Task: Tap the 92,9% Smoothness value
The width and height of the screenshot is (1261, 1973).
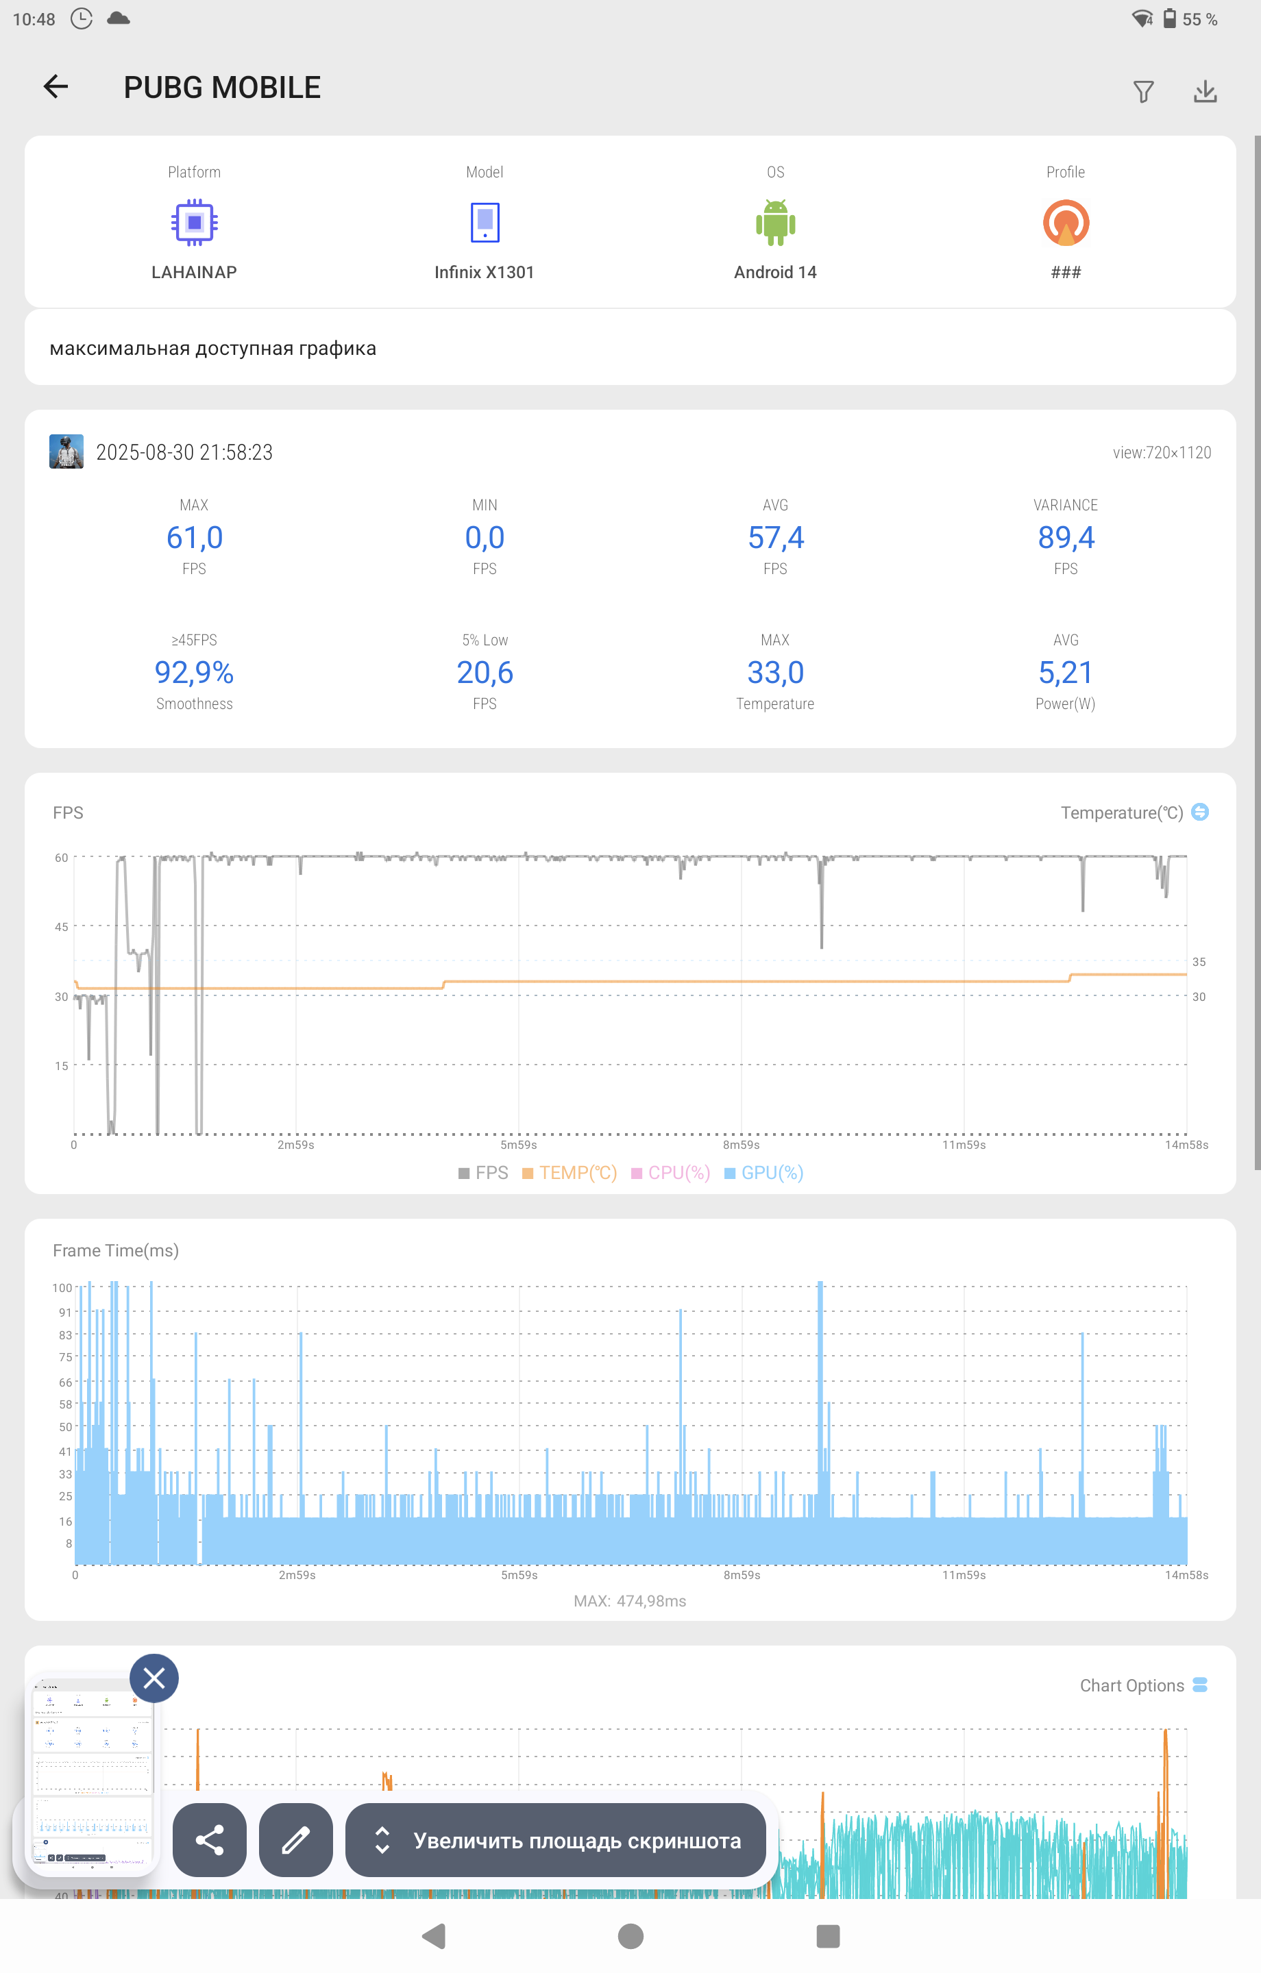Action: (x=195, y=673)
